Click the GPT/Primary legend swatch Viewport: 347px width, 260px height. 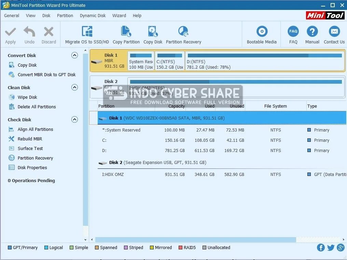10,247
